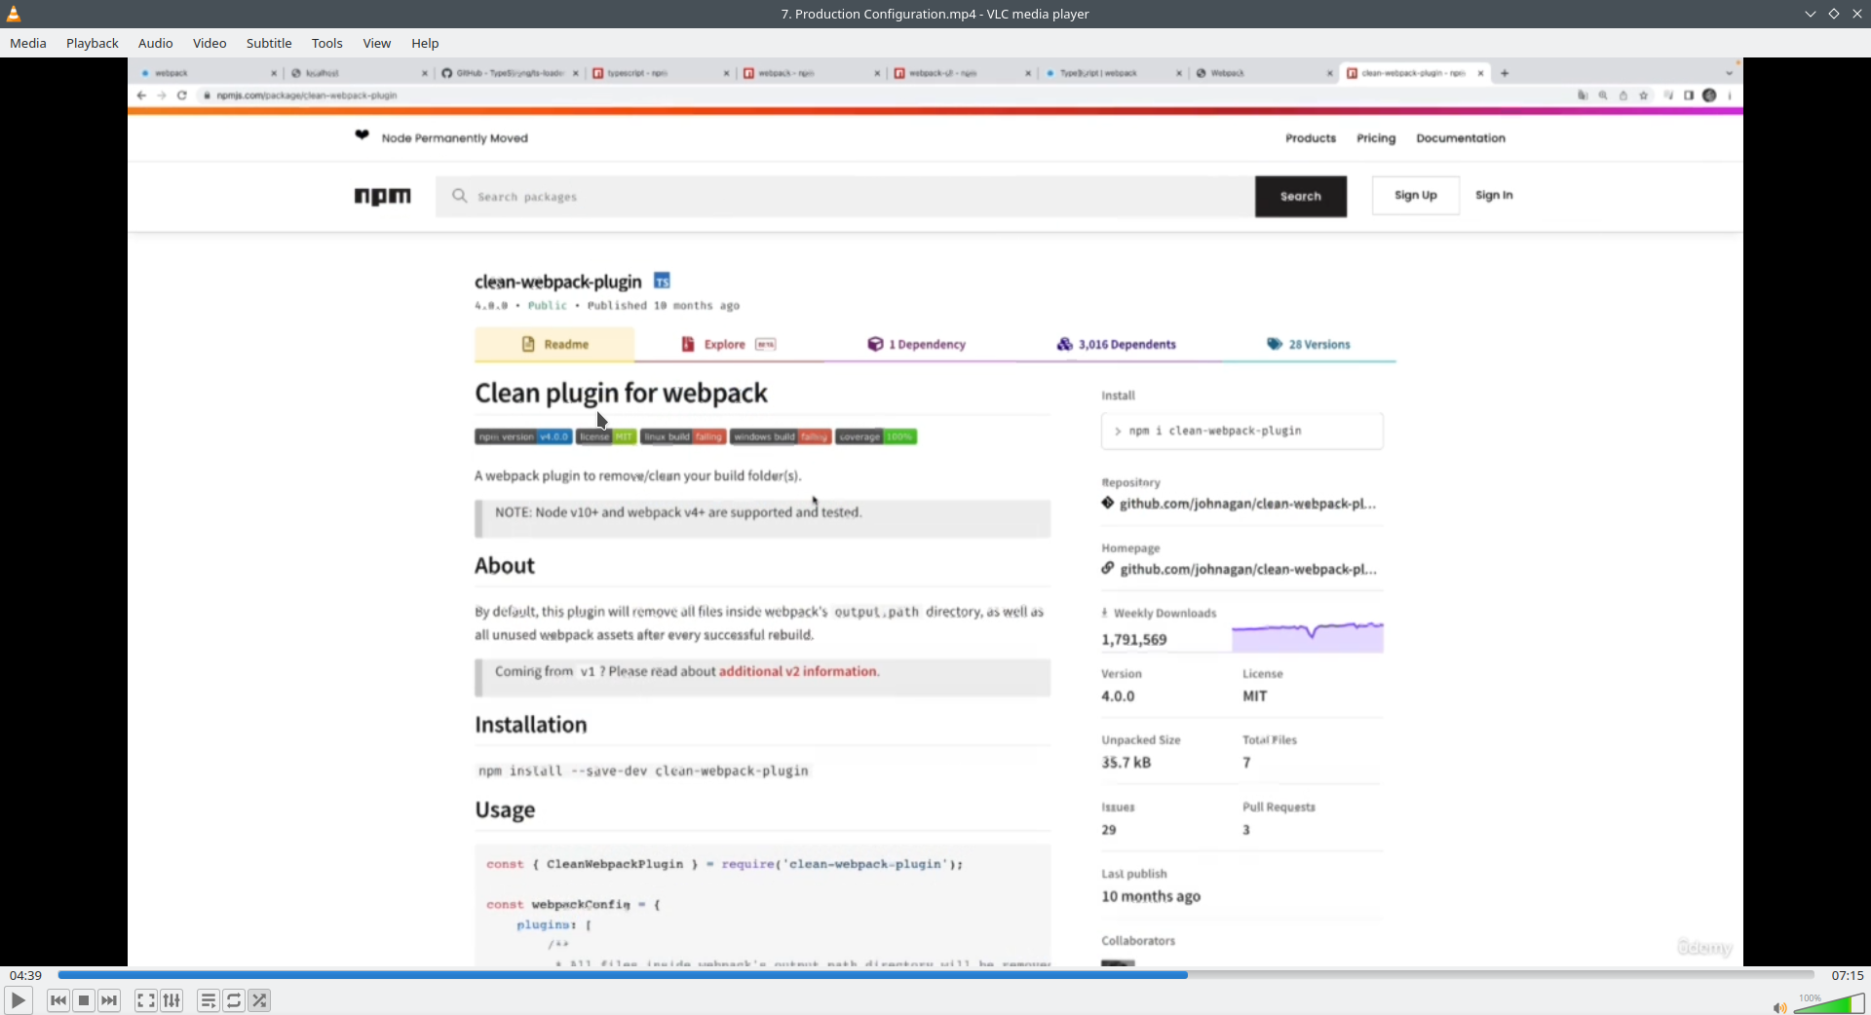Image resolution: width=1871 pixels, height=1015 pixels.
Task: Click the linux build failing badge
Action: click(683, 436)
